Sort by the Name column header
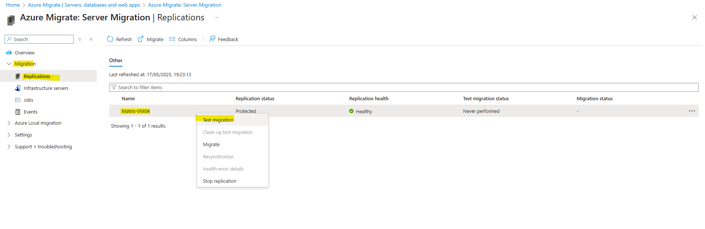This screenshot has width=705, height=229. tap(128, 98)
